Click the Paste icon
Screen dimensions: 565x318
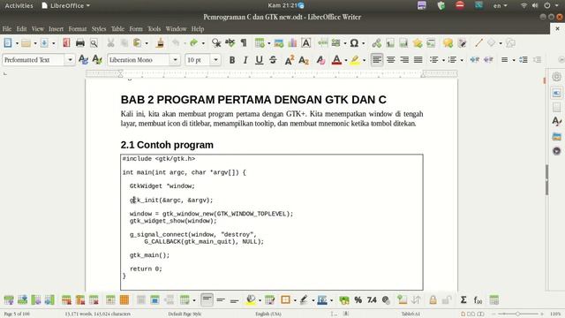coord(138,43)
